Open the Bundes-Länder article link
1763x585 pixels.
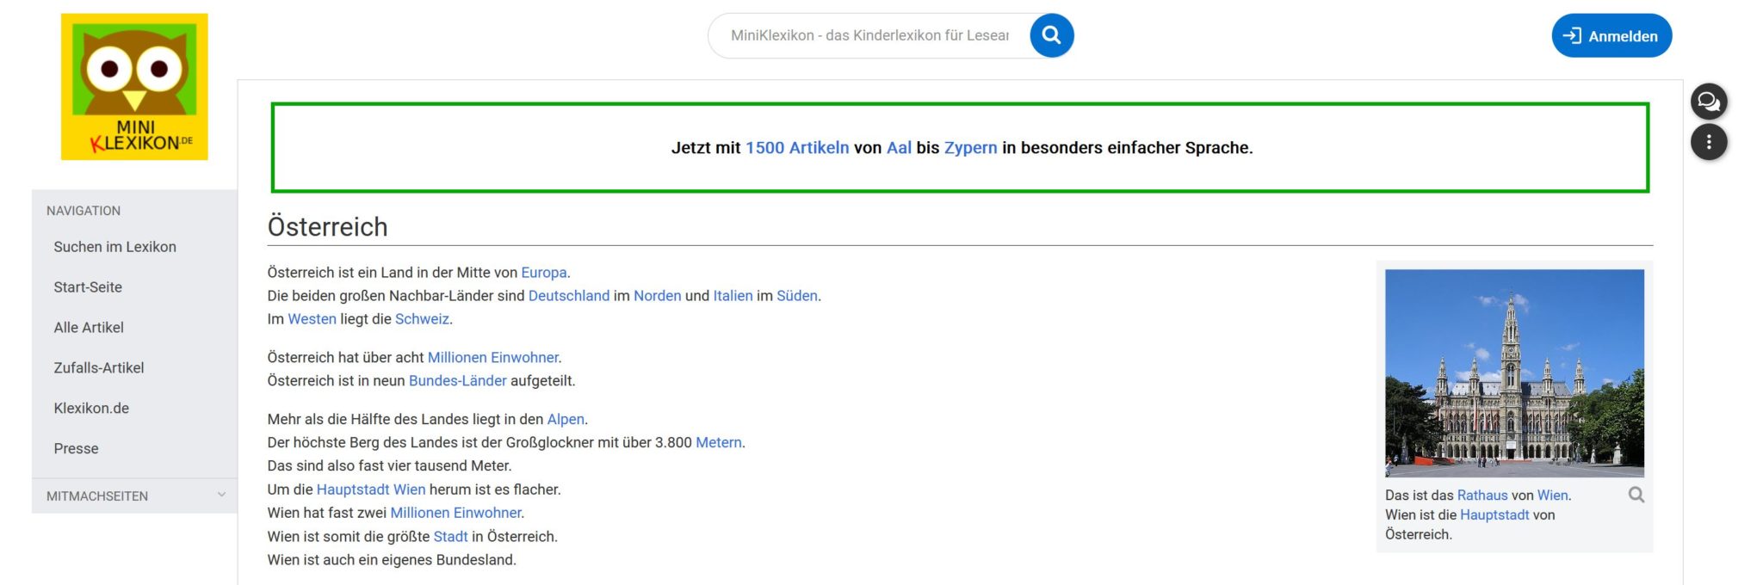click(x=457, y=381)
